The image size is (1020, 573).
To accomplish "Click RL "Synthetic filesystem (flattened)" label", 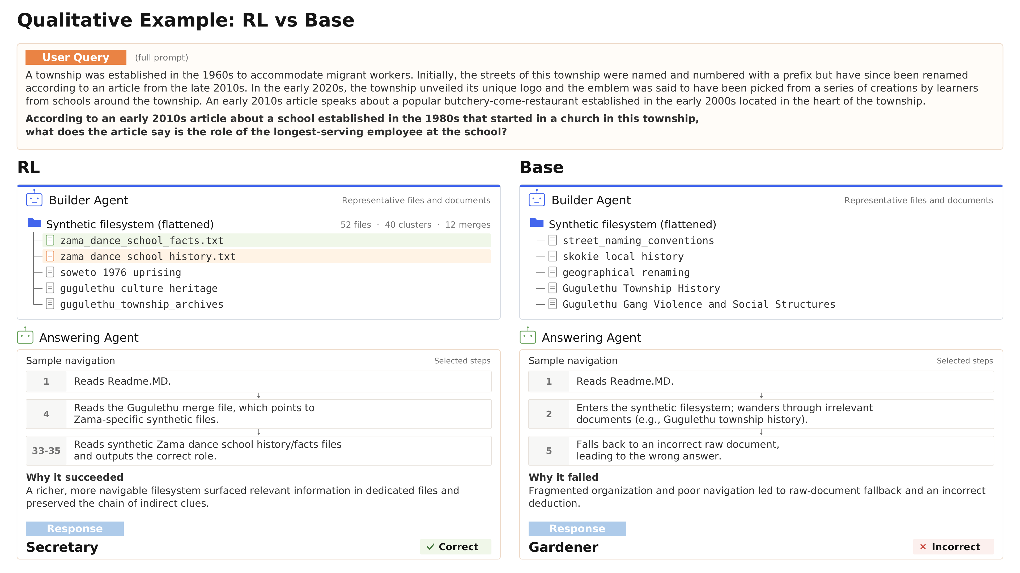I will pos(130,224).
